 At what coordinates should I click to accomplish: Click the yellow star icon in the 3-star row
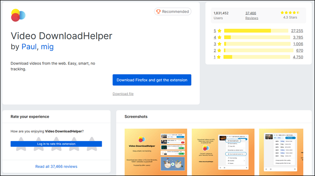(220, 44)
